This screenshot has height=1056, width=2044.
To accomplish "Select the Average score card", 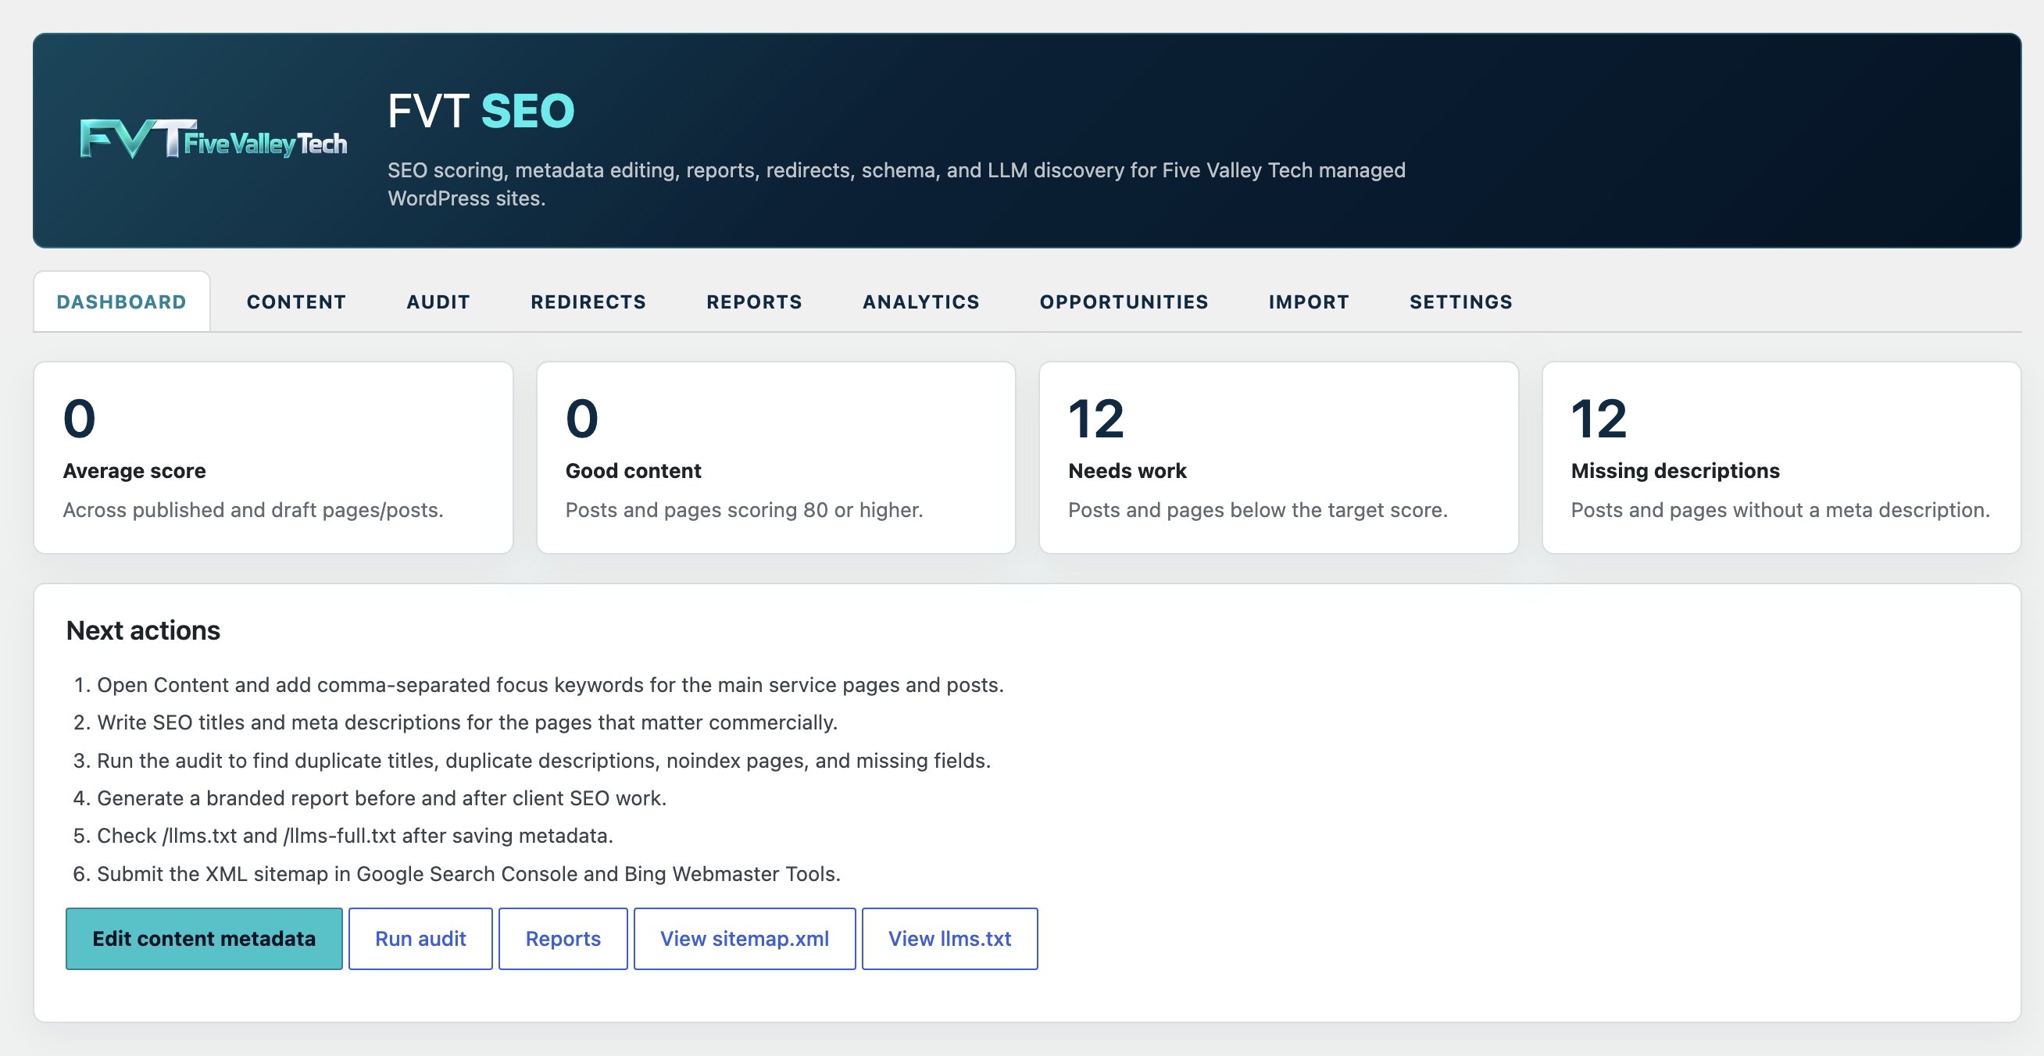I will point(273,458).
